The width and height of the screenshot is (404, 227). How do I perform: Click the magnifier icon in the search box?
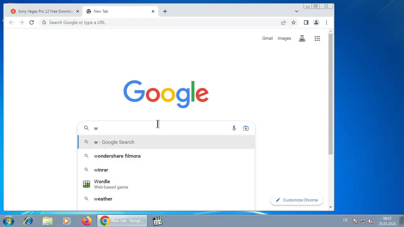[x=86, y=128]
